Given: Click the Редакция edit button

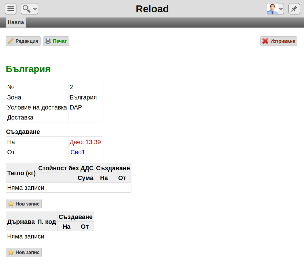Looking at the screenshot, I should (x=23, y=41).
